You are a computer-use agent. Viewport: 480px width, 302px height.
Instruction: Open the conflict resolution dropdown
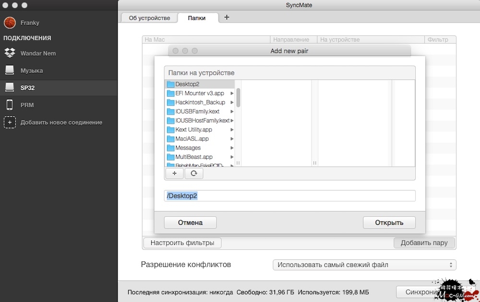point(364,265)
